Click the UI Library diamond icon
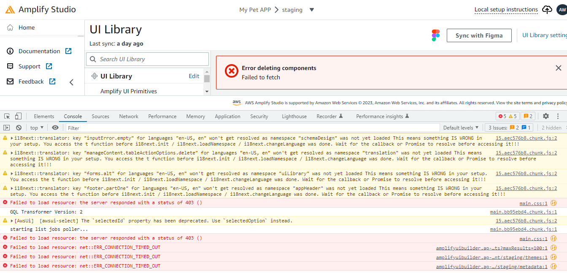Viewport: 567px width, 273px height. [94, 76]
